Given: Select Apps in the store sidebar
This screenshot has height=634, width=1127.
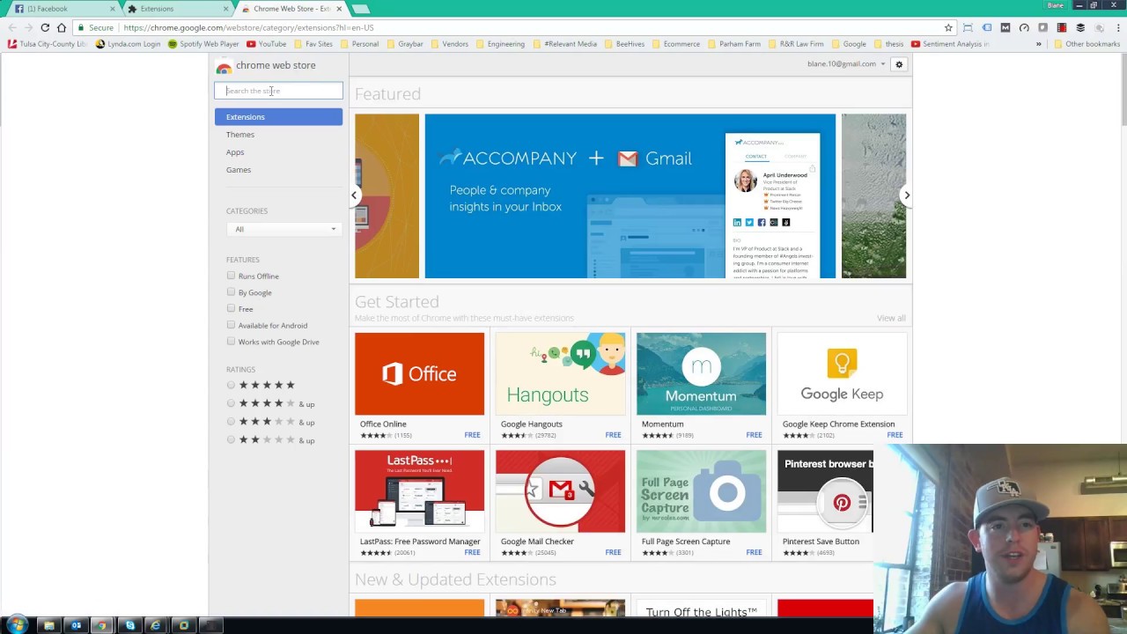Looking at the screenshot, I should (235, 152).
